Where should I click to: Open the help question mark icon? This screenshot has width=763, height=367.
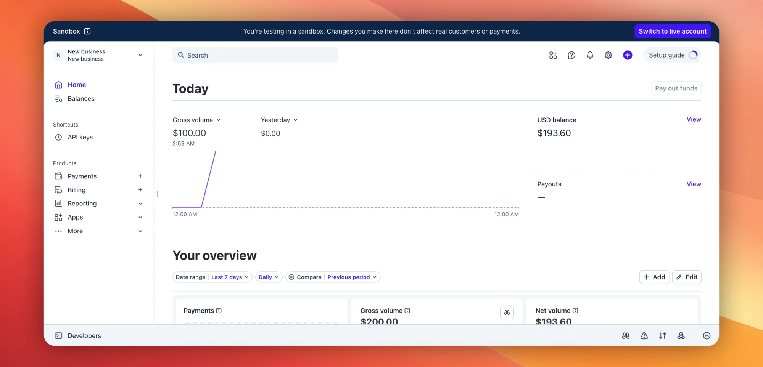coord(571,55)
